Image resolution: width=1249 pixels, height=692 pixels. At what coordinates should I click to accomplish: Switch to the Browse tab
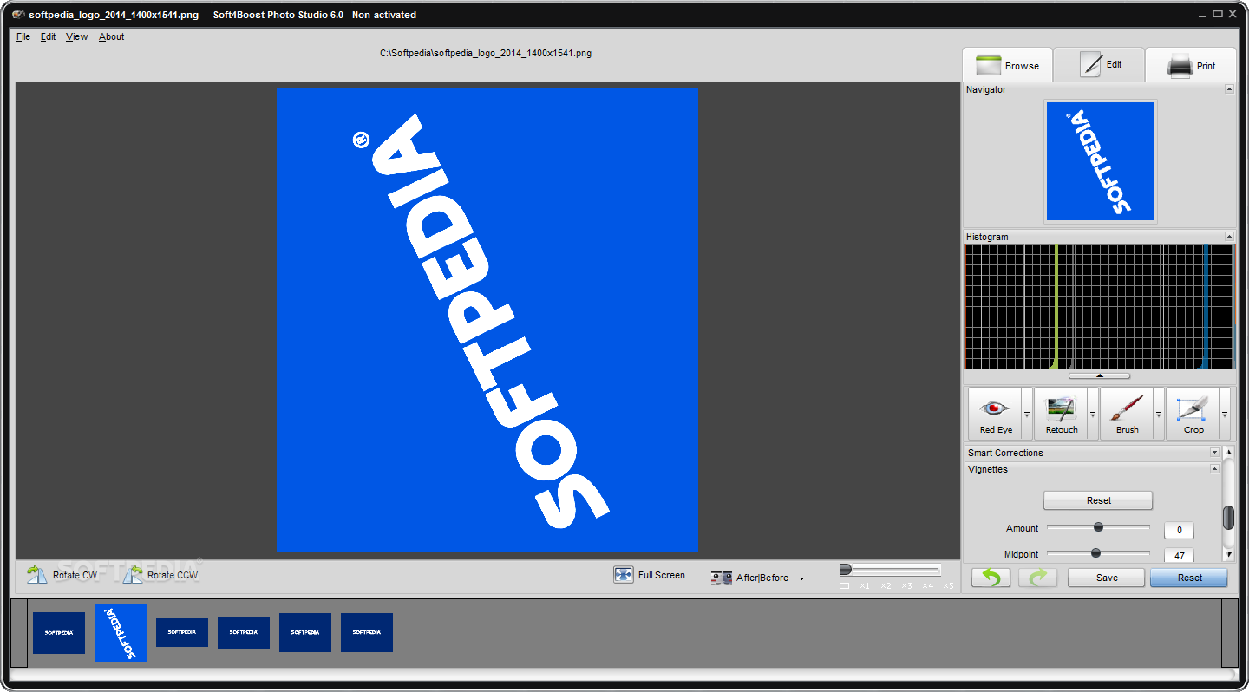pos(1007,65)
